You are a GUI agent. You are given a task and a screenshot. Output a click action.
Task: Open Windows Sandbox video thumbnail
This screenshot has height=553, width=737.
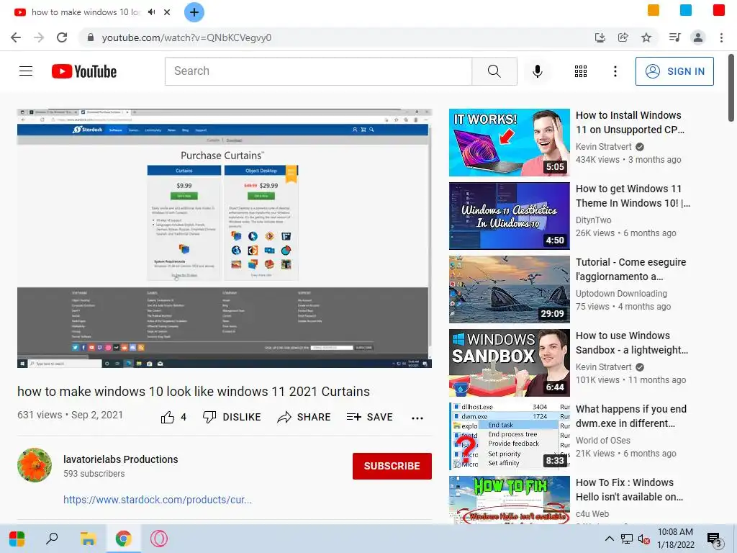[509, 363]
